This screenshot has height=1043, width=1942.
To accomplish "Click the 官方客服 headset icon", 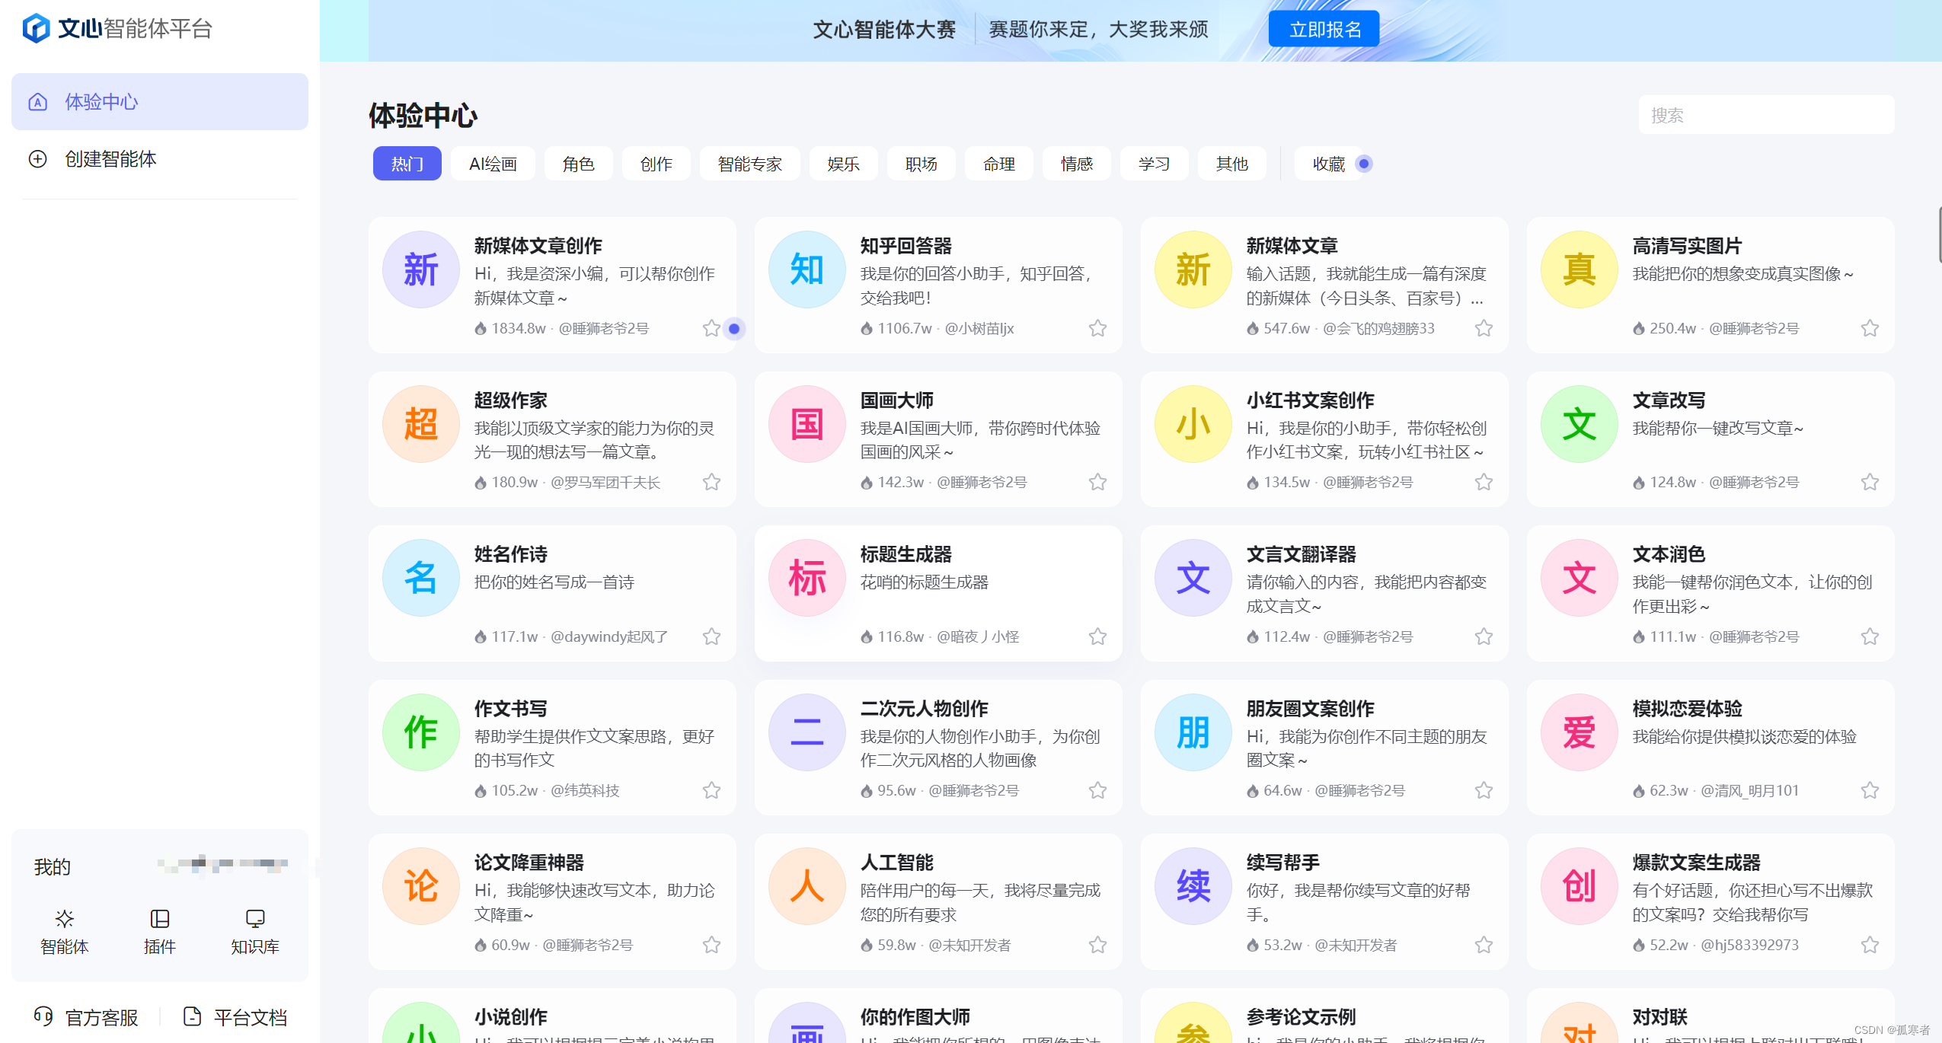I will tap(43, 1016).
